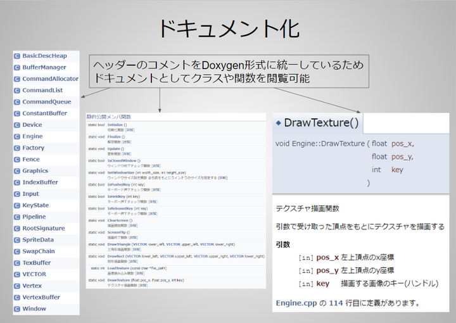Image resolution: width=456 pixels, height=323 pixels.
Task: Click the class icon beside Graphics
Action: 17,171
